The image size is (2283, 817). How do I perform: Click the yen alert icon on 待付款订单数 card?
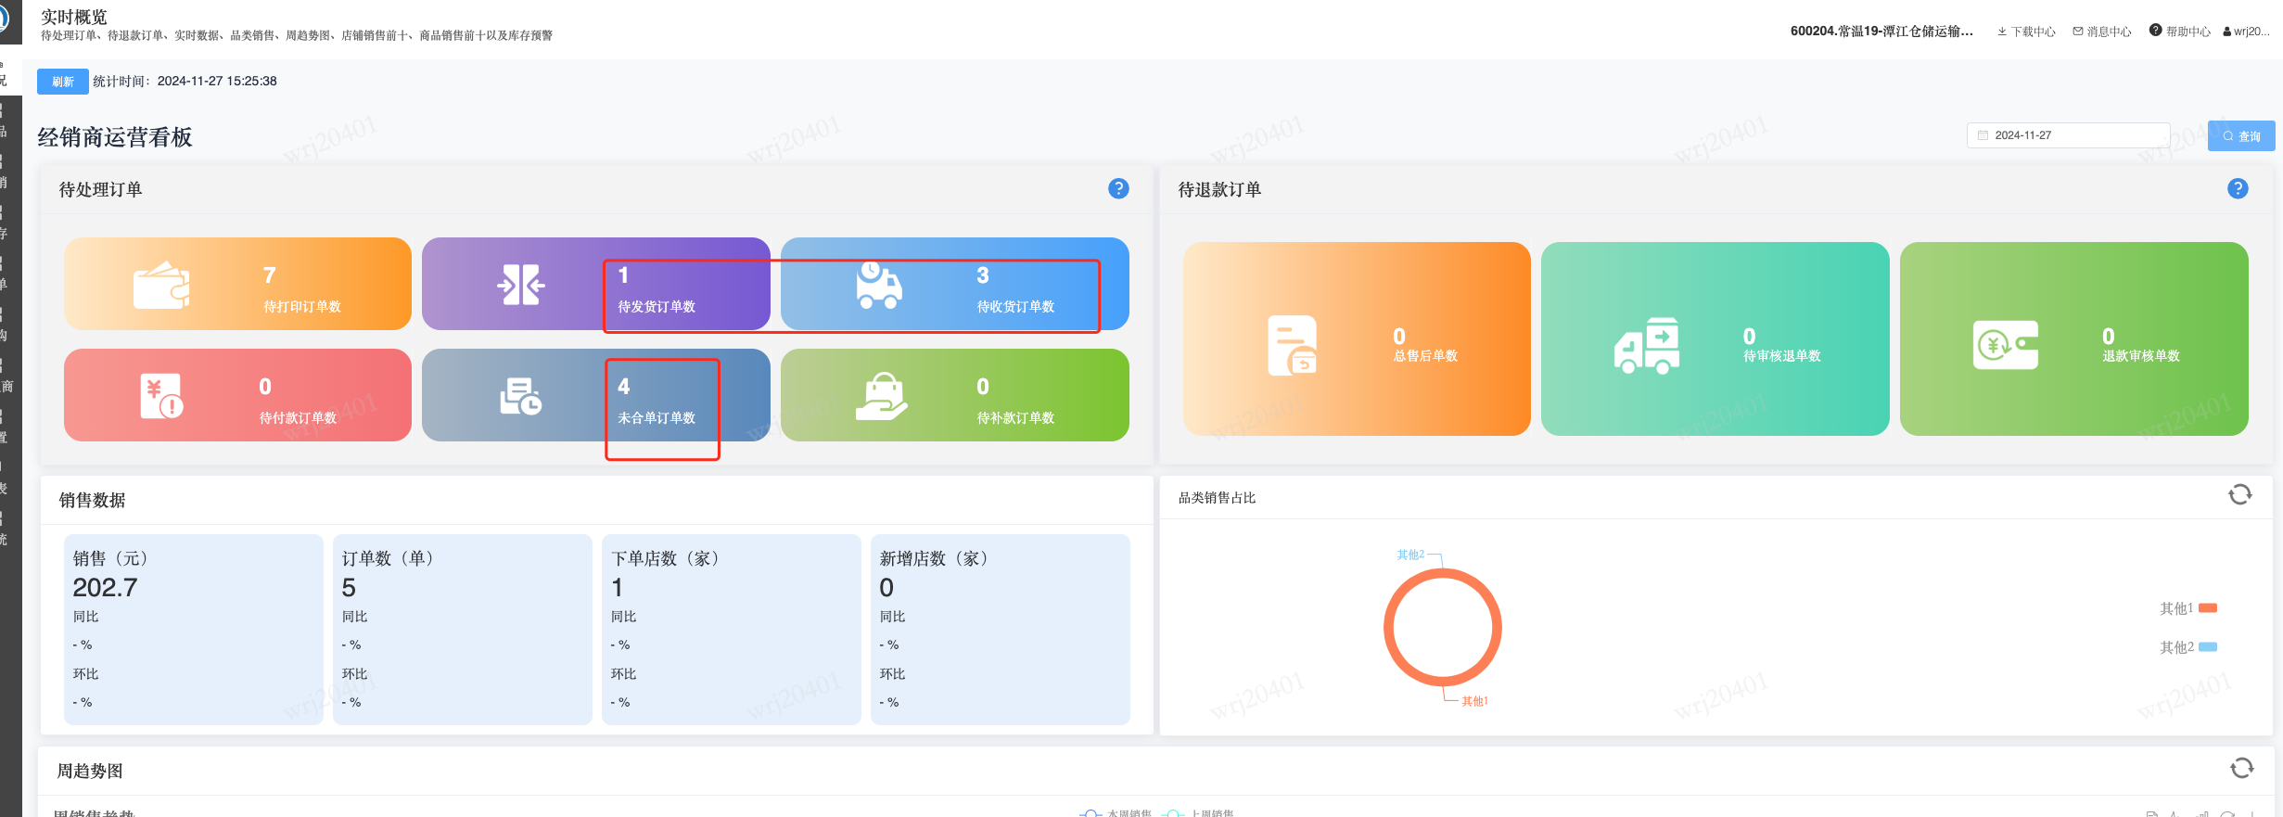pos(161,396)
